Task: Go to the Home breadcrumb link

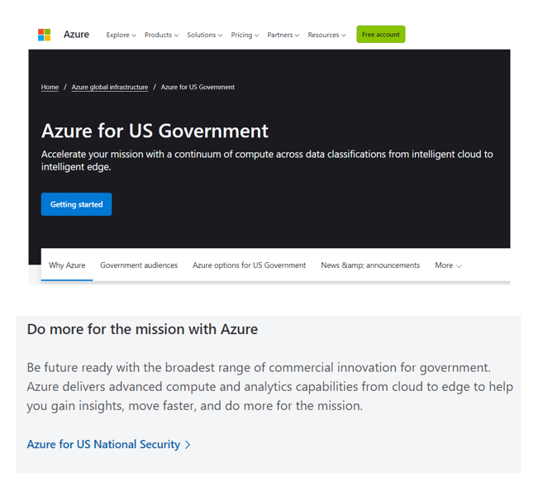Action: click(x=50, y=87)
